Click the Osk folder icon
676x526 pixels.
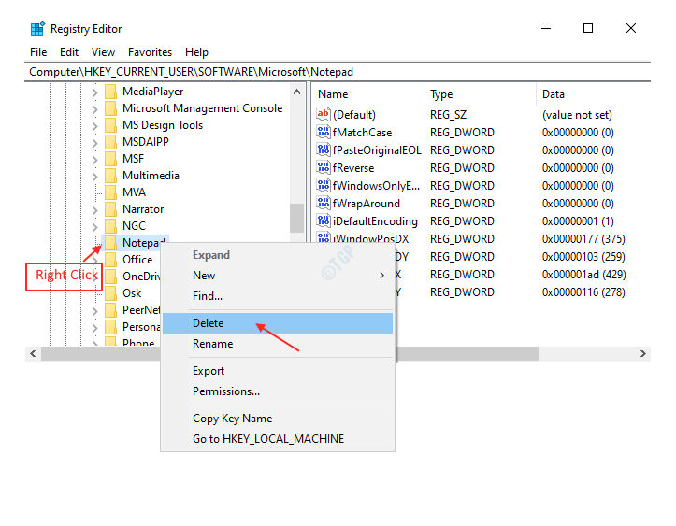click(111, 293)
